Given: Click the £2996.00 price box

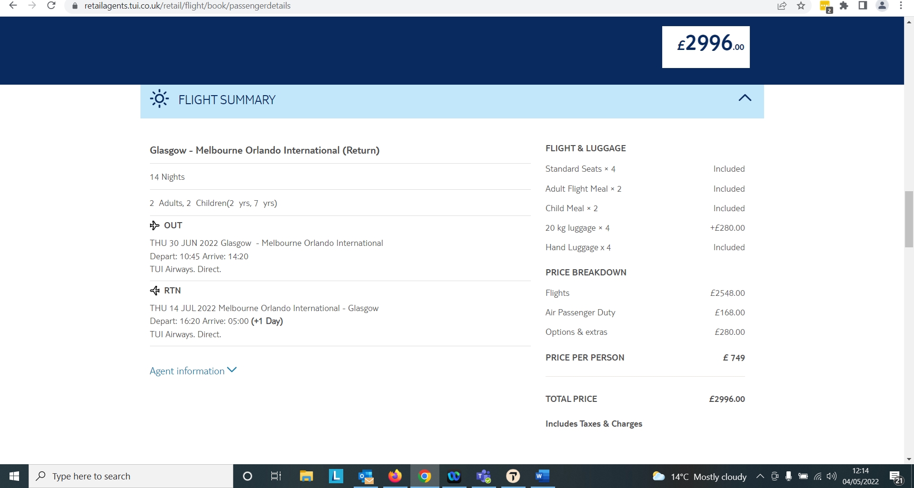Looking at the screenshot, I should coord(705,47).
